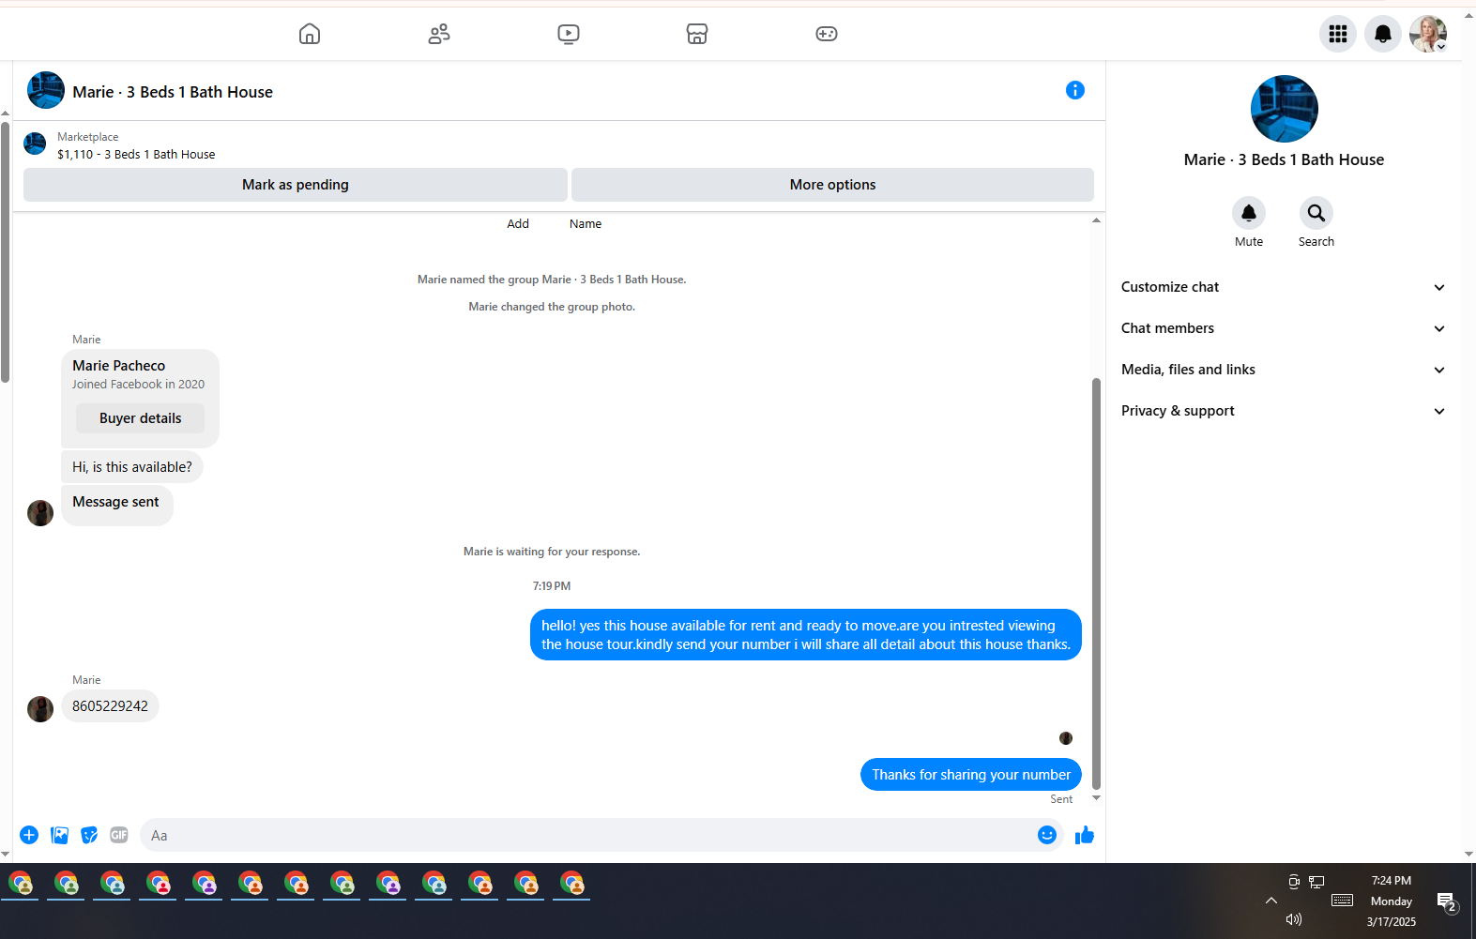Image resolution: width=1476 pixels, height=939 pixels.
Task: Click Marie's avatar beside 8605229242
Action: (40, 708)
